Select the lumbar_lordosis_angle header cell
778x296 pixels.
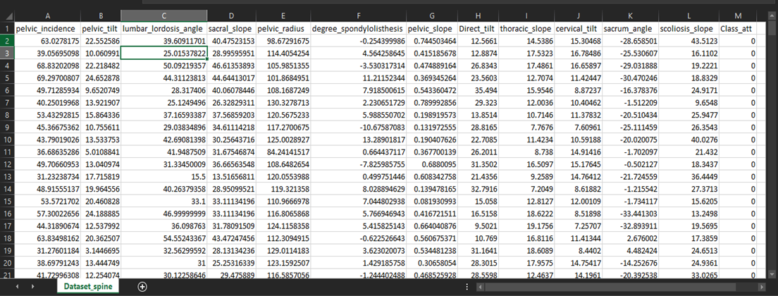163,29
